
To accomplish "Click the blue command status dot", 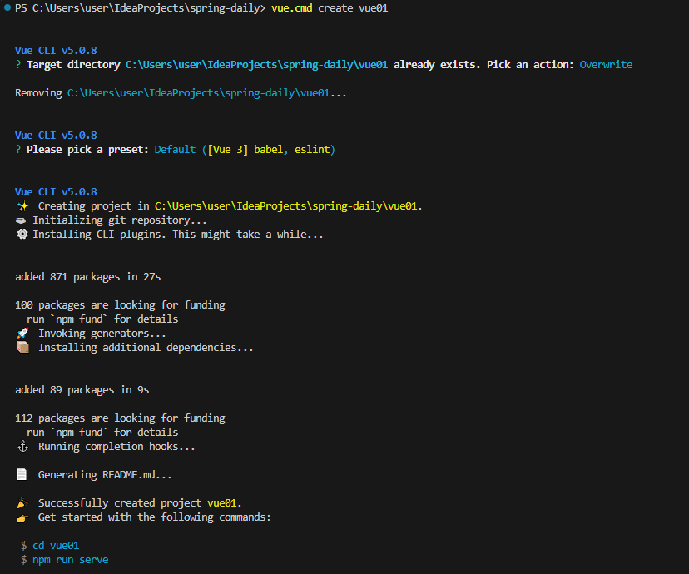I will 7,7.
